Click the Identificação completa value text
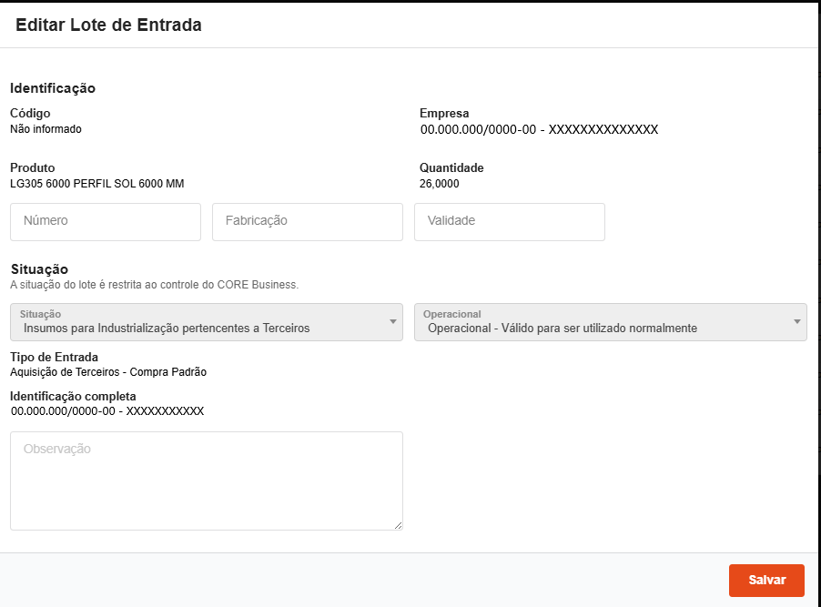Viewport: 821px width, 607px height. tap(106, 411)
